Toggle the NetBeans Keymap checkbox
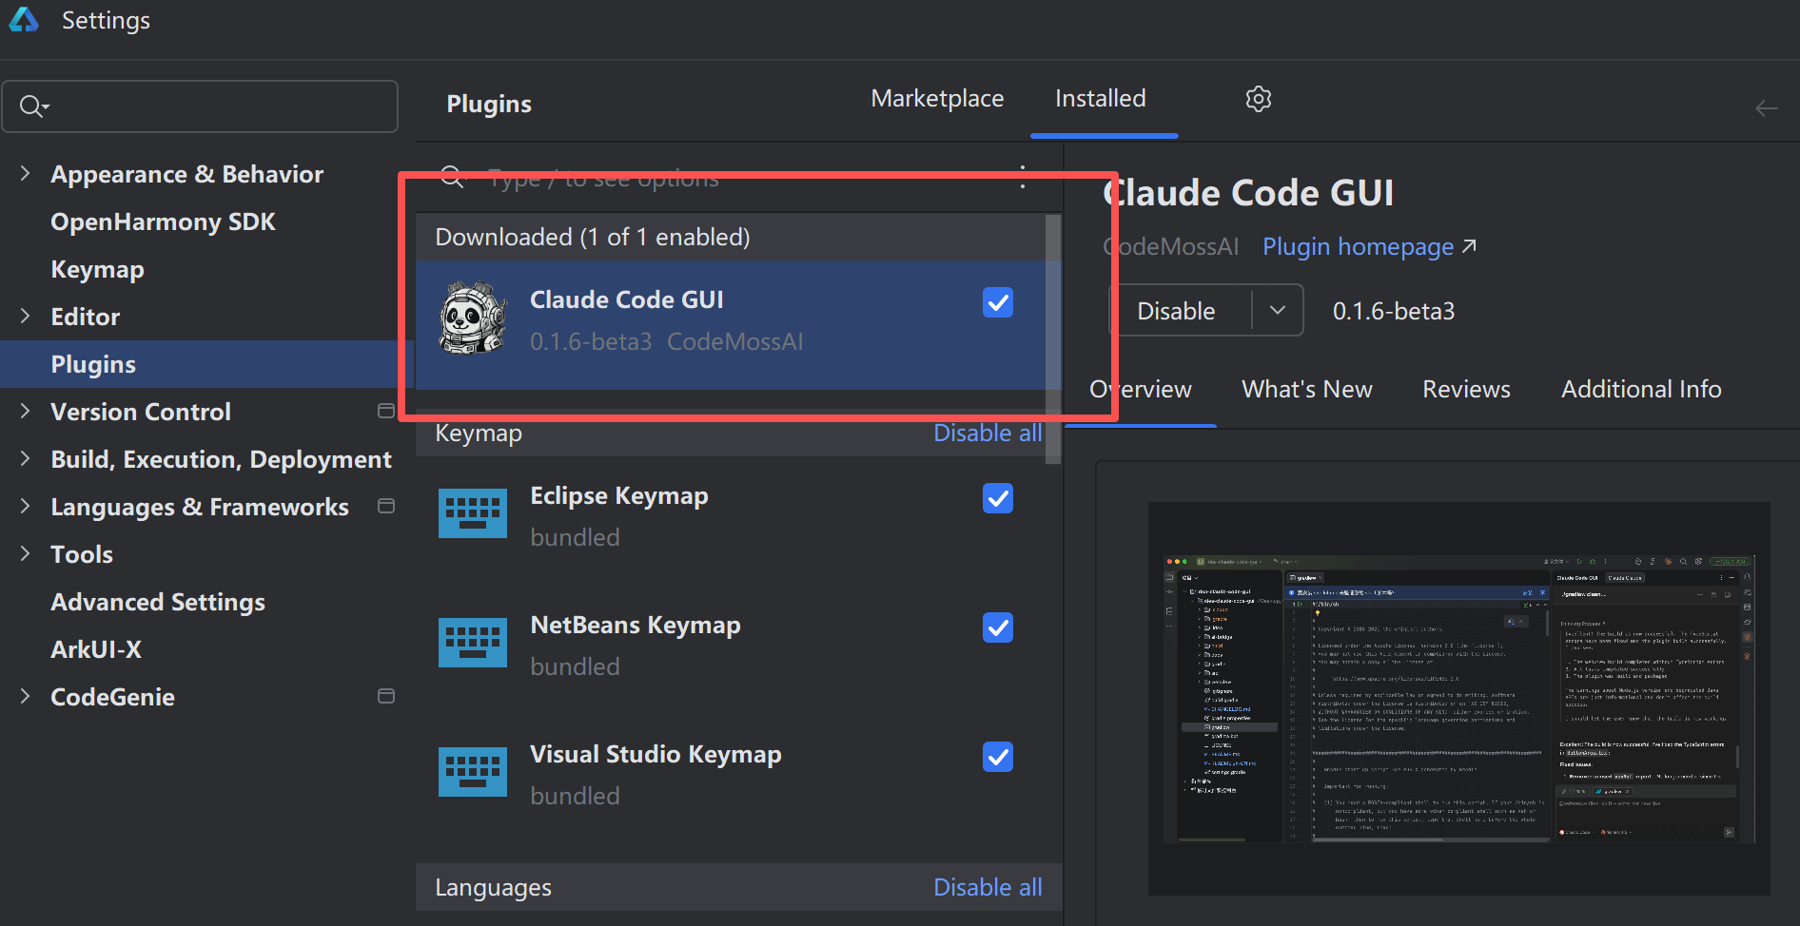 pos(998,627)
